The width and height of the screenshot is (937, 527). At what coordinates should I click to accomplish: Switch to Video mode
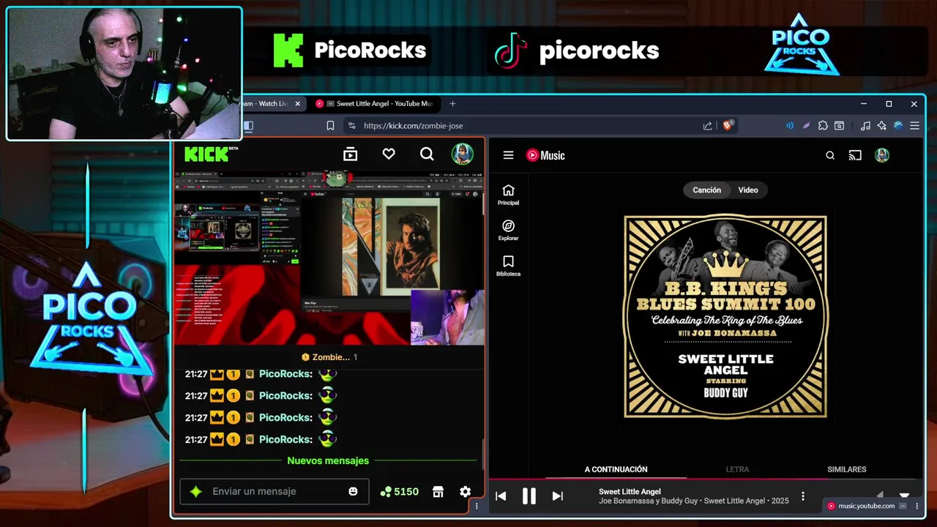(x=748, y=190)
